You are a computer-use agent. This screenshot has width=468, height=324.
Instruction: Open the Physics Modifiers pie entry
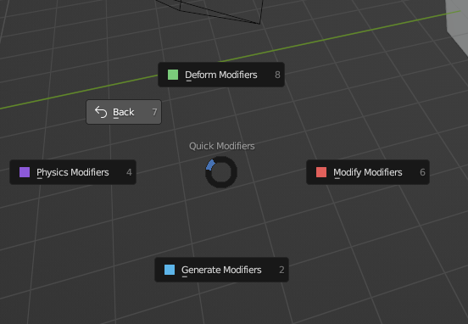(x=73, y=172)
